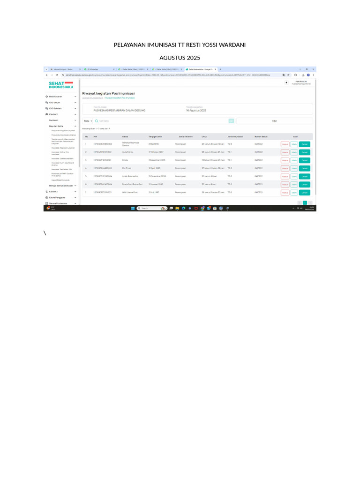Click the Filter button
Image resolution: width=360 pixels, height=480 pixels.
275,121
